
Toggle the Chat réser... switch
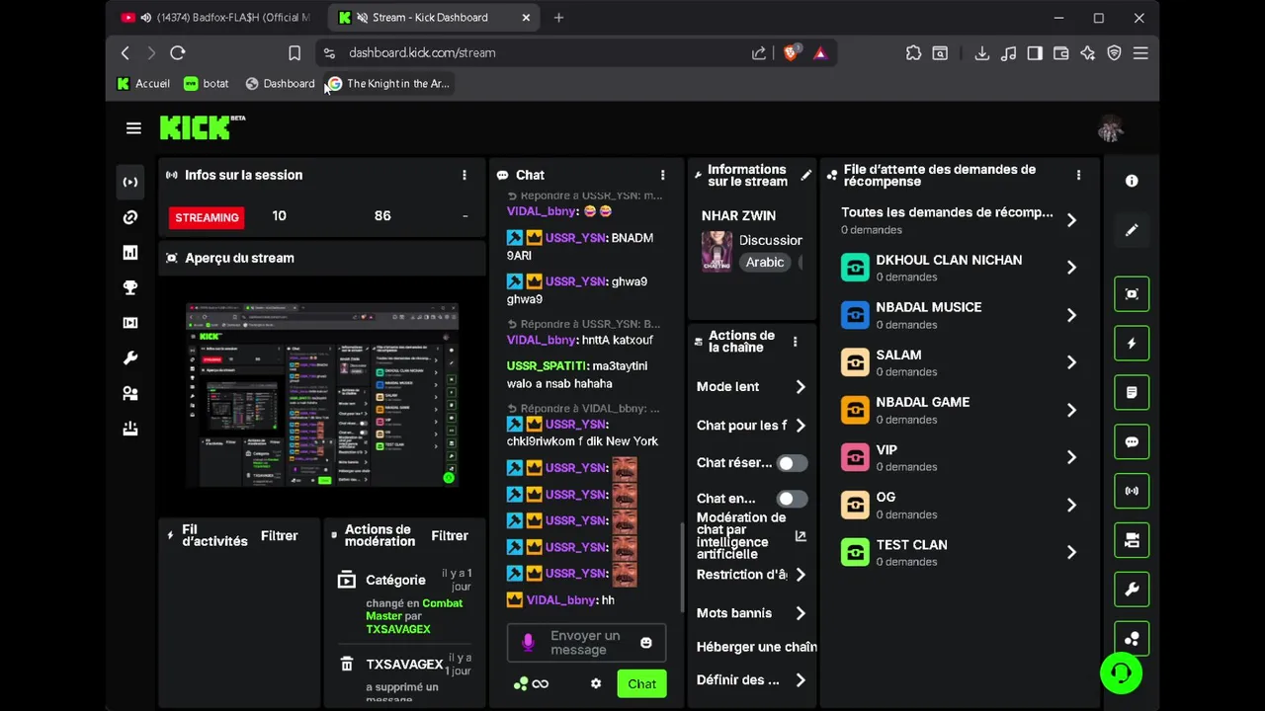(x=792, y=463)
